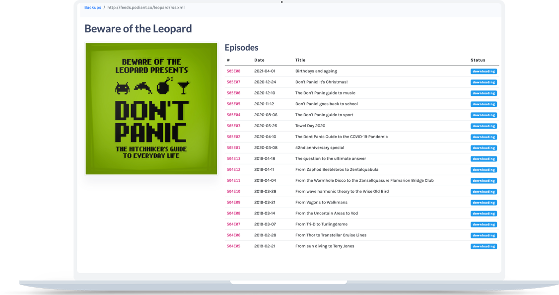Click the downloading badge beside 42nd anniversary special

(x=484, y=147)
